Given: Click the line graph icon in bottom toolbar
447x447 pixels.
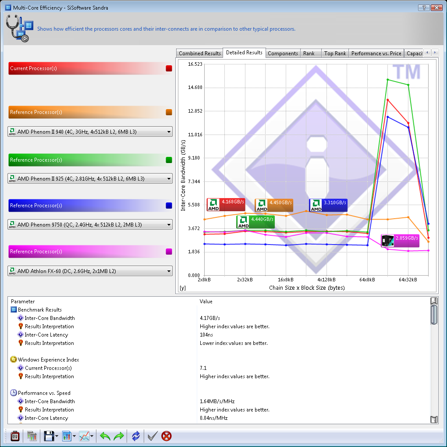Looking at the screenshot, I should tap(84, 436).
